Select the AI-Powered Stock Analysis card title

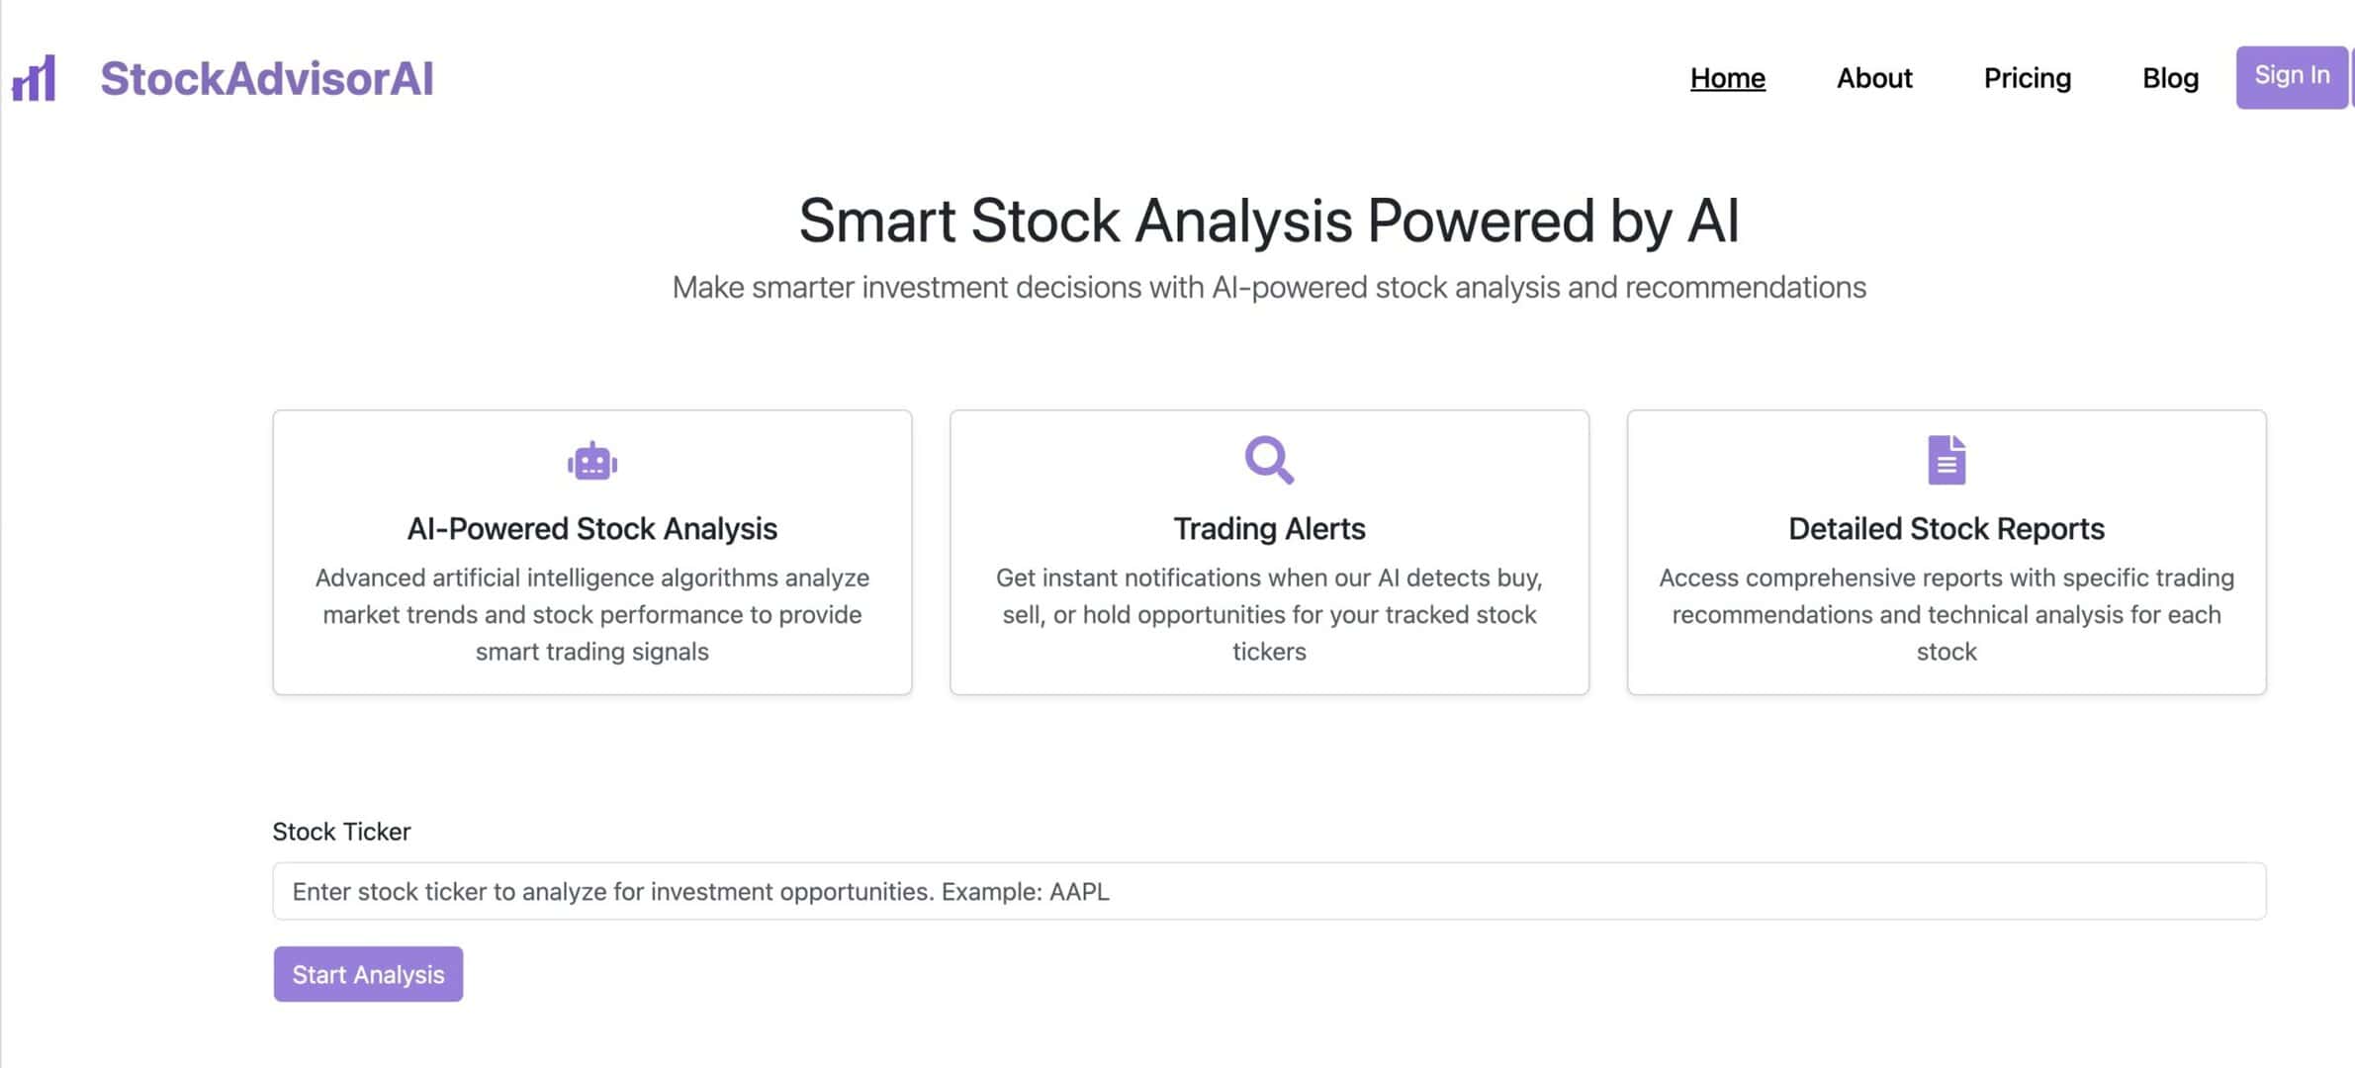tap(592, 529)
